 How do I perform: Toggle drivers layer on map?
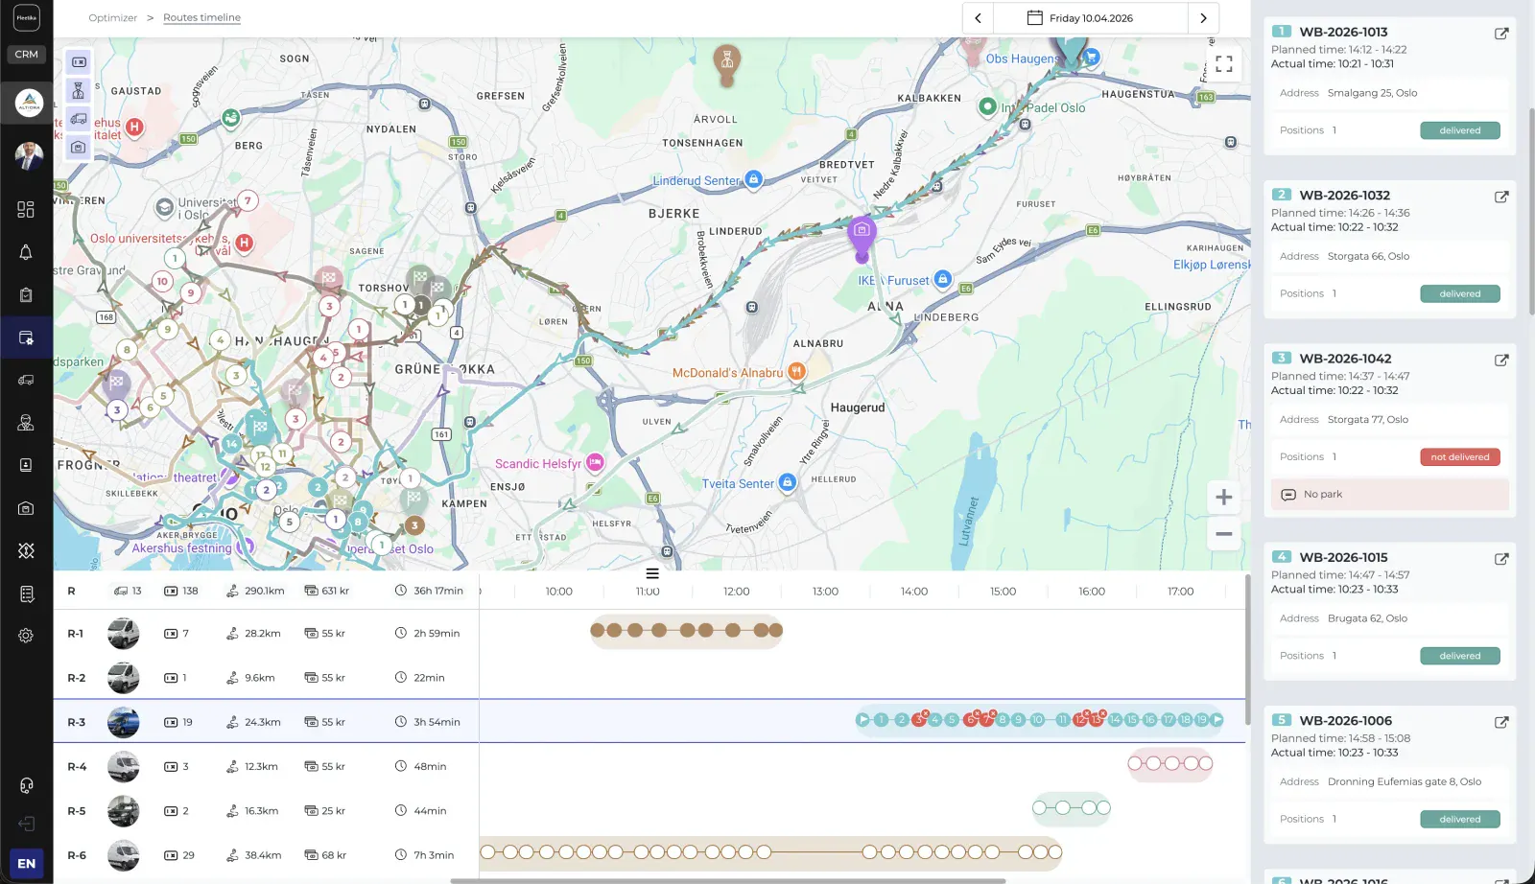(79, 91)
